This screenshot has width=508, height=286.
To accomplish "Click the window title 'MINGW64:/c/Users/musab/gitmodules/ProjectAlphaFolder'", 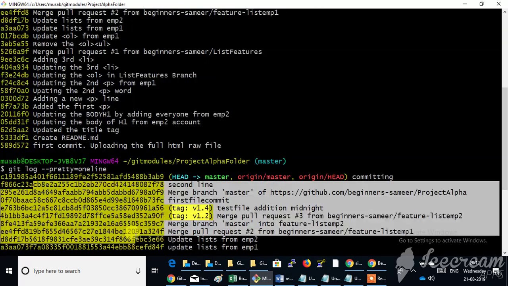I will pyautogui.click(x=67, y=4).
